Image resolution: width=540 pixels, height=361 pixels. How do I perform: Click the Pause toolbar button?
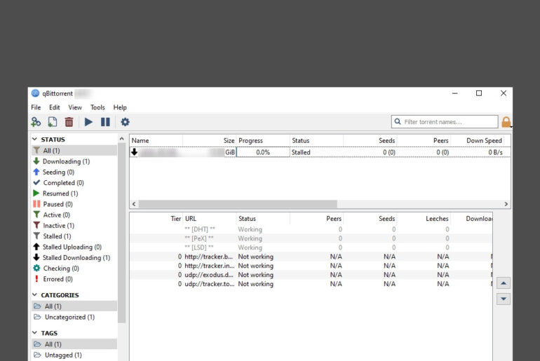[105, 122]
